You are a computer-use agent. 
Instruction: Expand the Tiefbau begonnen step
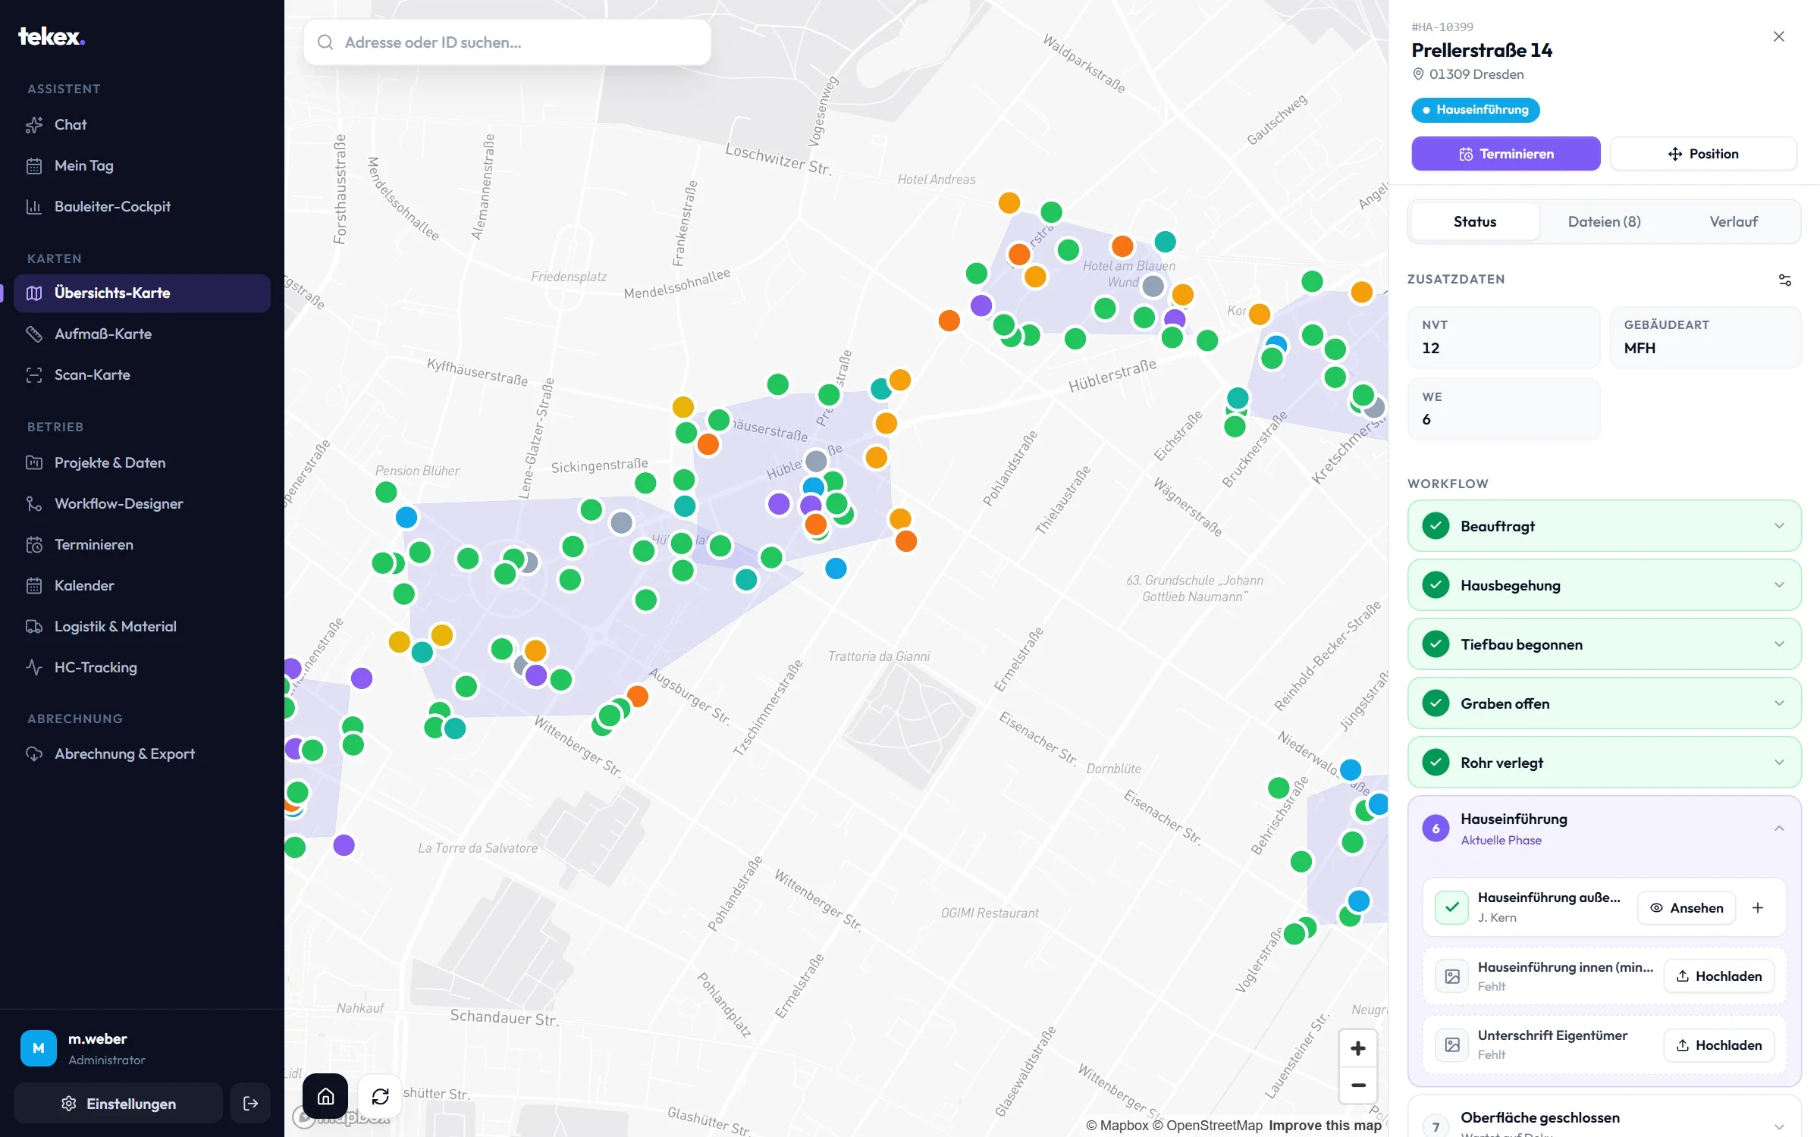(x=1605, y=644)
